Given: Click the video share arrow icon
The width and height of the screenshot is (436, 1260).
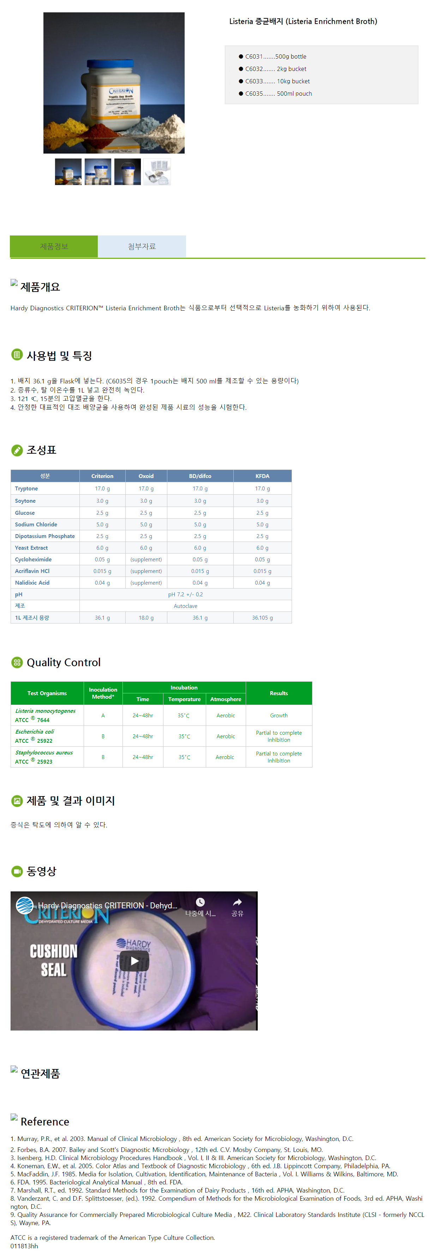Looking at the screenshot, I should point(237,902).
